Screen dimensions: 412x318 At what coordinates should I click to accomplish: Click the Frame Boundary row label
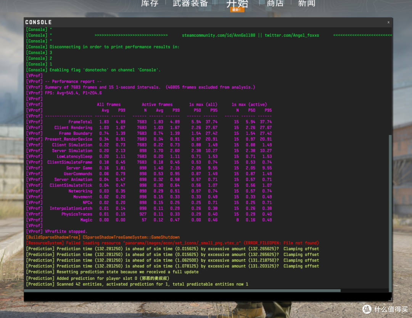76,134
